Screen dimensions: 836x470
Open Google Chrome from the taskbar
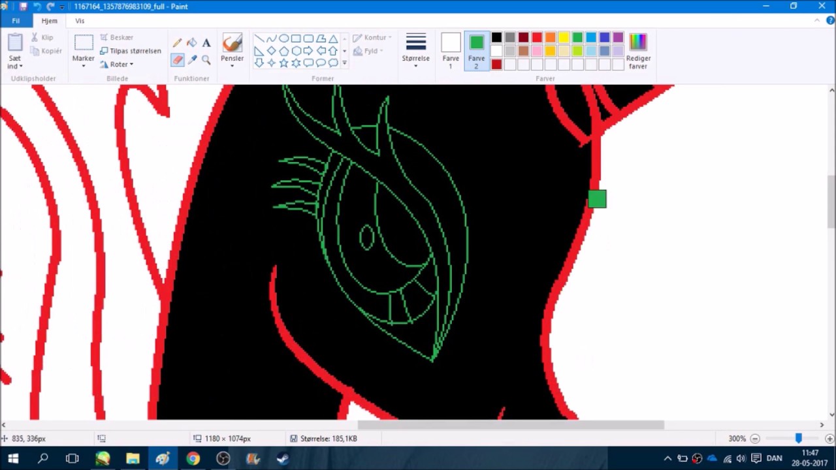(x=193, y=459)
